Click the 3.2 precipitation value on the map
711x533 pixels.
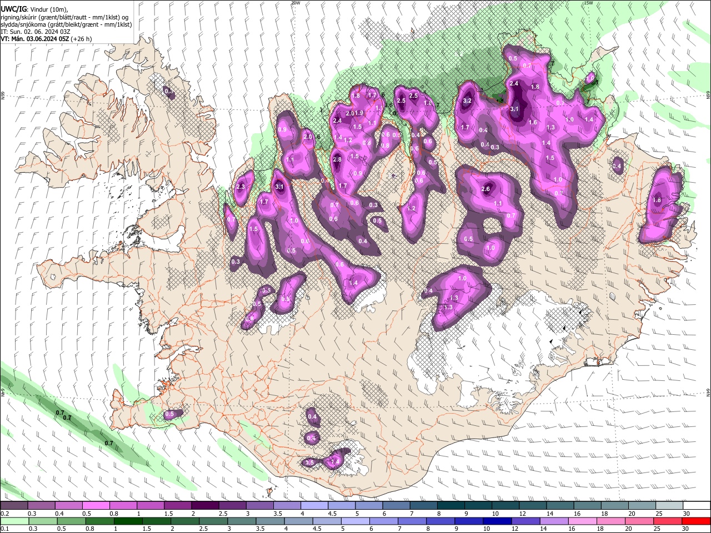467,100
